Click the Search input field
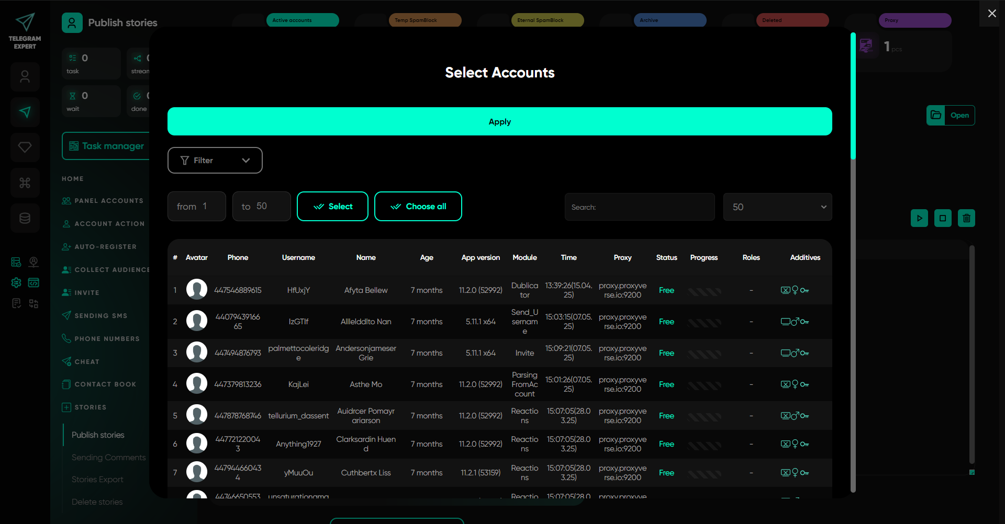This screenshot has width=1005, height=524. click(x=640, y=207)
